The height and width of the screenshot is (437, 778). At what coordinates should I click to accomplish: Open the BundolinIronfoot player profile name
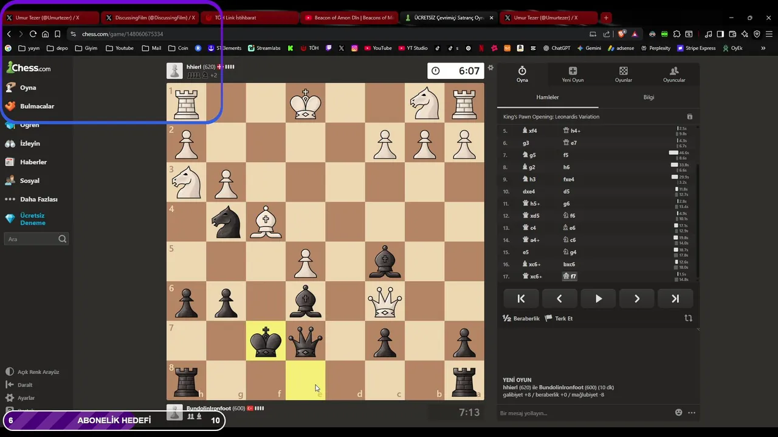click(x=208, y=408)
